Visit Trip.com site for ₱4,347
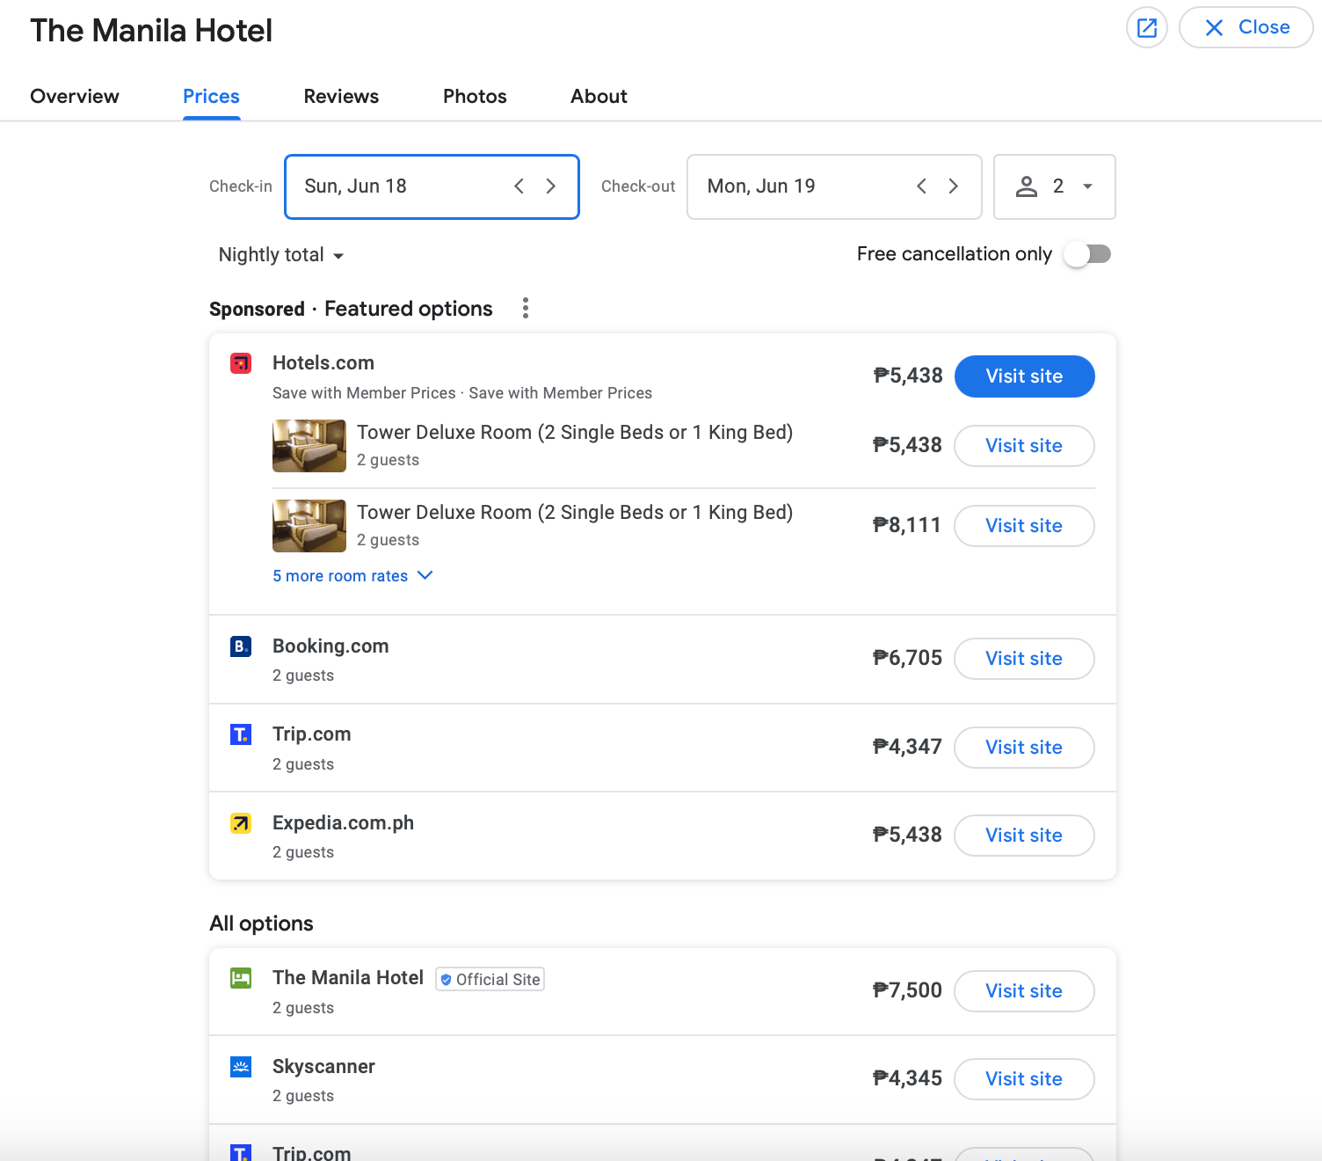 click(1024, 748)
